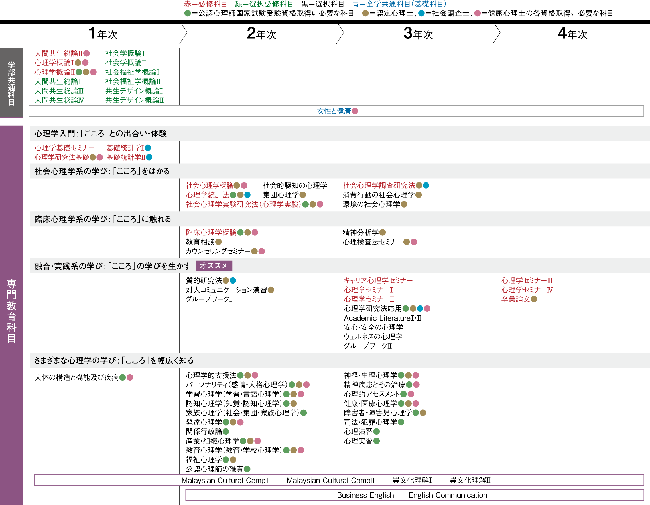
Task: Click the course 心理検査法セミナー
Action: (373, 242)
